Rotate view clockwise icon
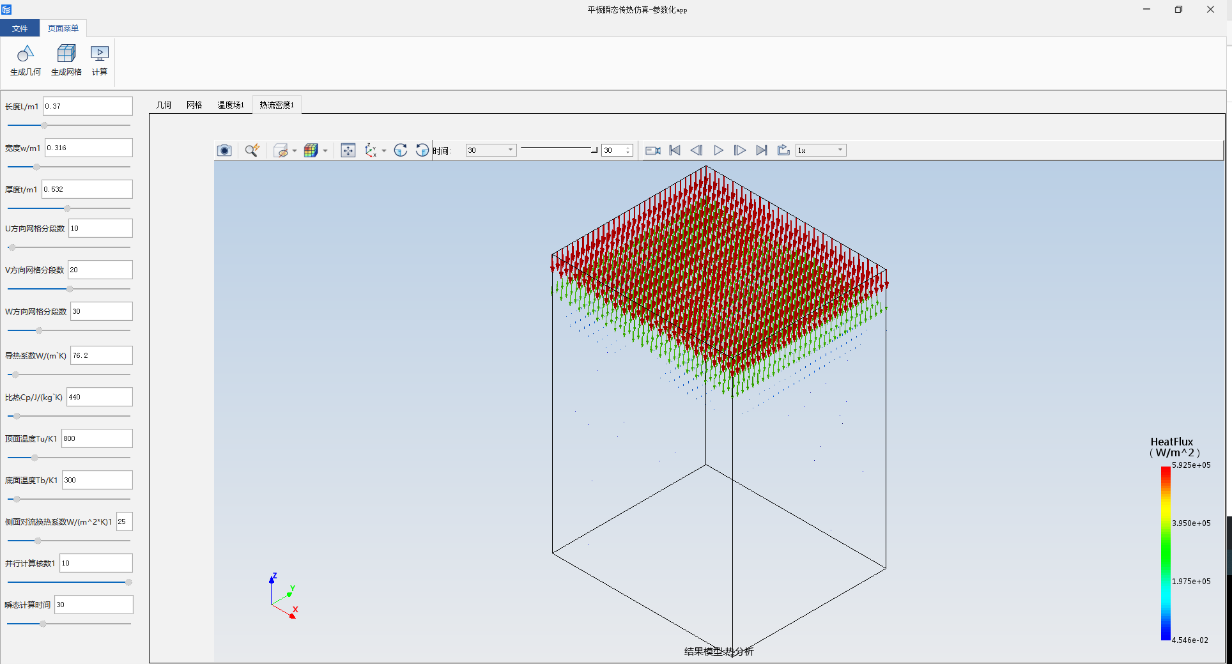1232x664 pixels. [x=401, y=150]
